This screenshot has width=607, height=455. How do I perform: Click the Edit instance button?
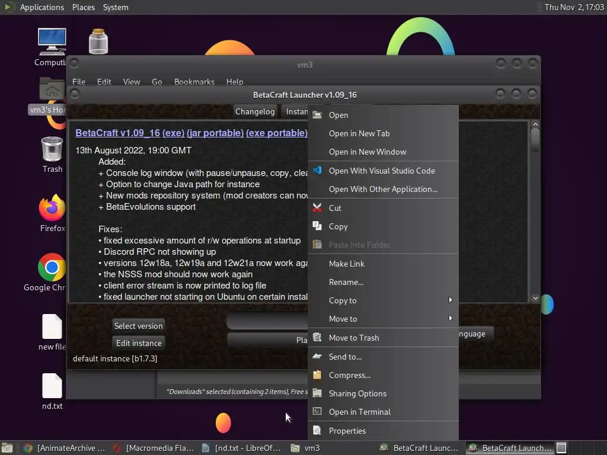(x=139, y=343)
